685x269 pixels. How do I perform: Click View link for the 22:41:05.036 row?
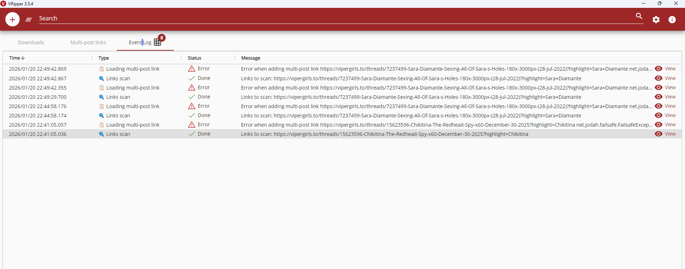coord(670,134)
